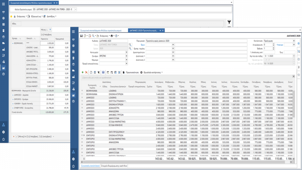Screen dimensions: 302x170
Task: Expand the ΕΜΠΟΡΙΟ row in back window
Action: click(x=13, y=99)
